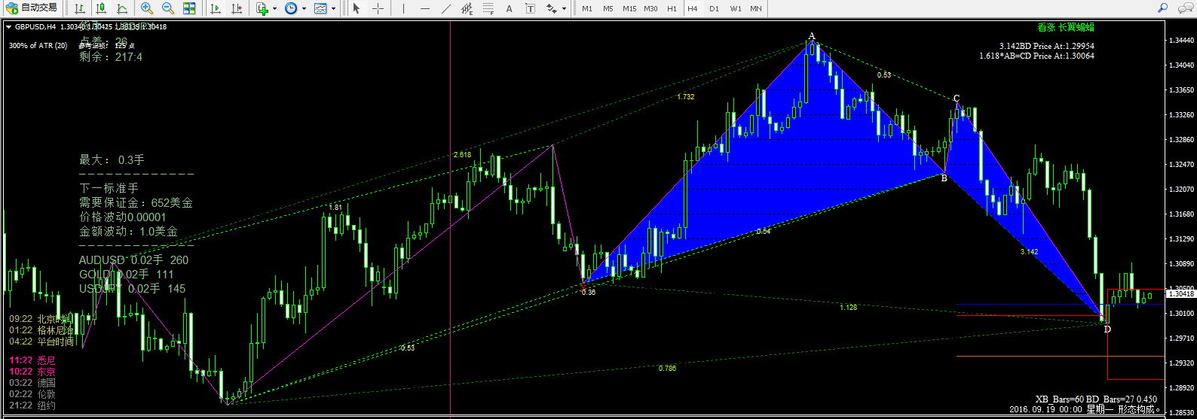Open the chart periods clock icon
Image resolution: width=1197 pixels, height=419 pixels.
click(x=291, y=8)
